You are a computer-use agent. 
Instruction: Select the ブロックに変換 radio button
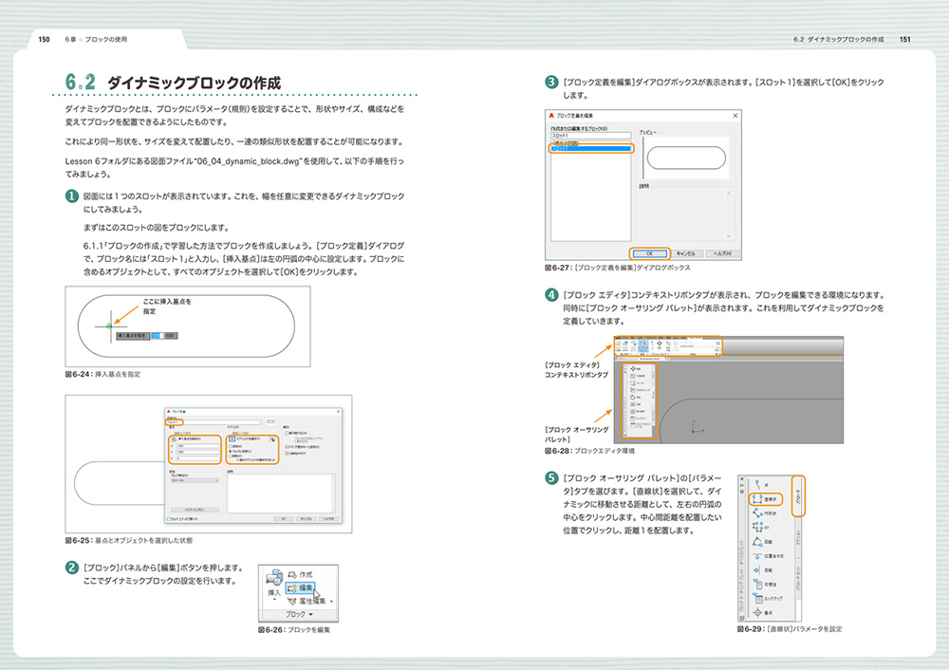[231, 452]
